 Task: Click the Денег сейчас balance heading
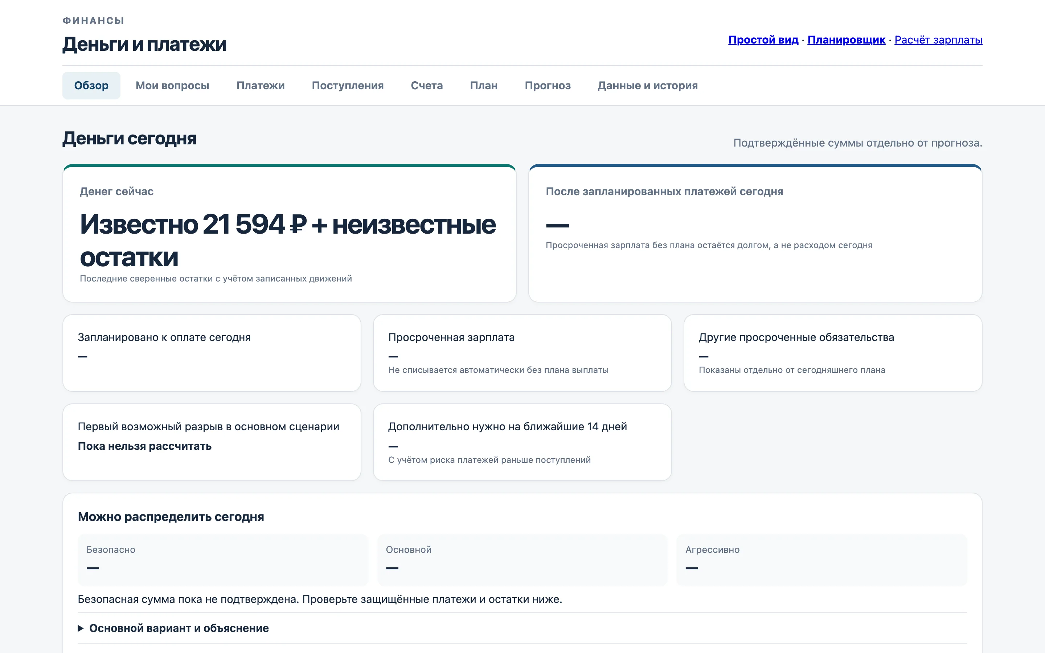point(116,191)
